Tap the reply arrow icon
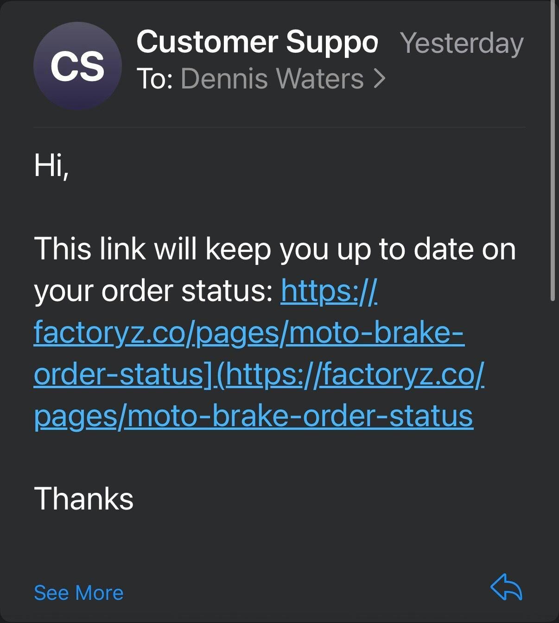 [x=506, y=587]
